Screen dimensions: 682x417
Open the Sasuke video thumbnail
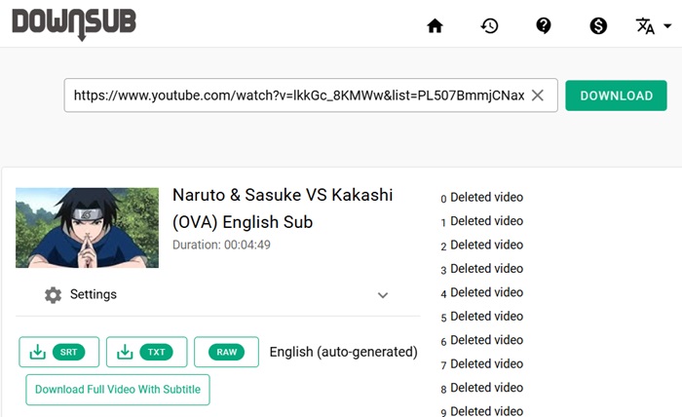87,227
